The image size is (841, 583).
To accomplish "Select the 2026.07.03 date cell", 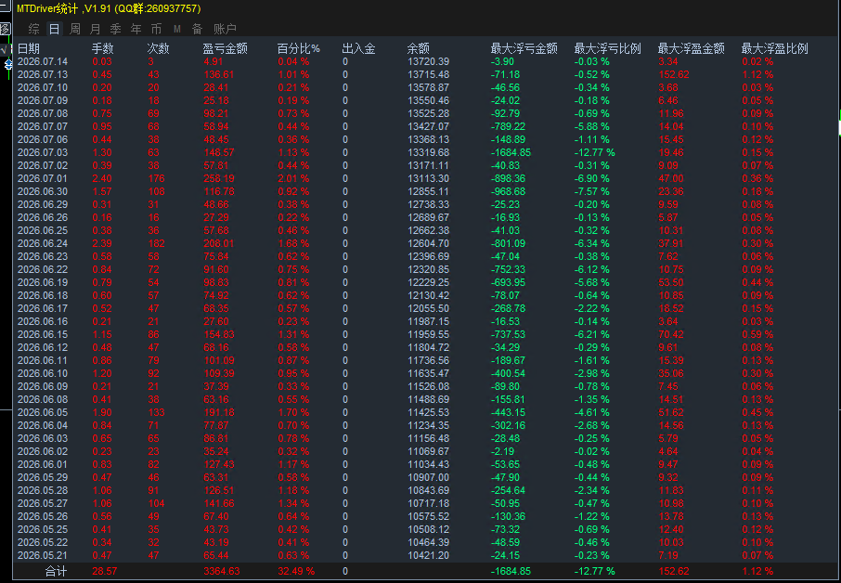I will (43, 153).
